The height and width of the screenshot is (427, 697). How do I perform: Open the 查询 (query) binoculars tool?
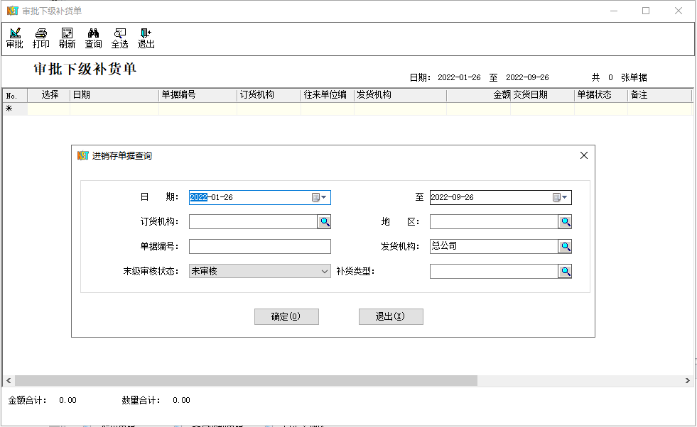point(93,38)
